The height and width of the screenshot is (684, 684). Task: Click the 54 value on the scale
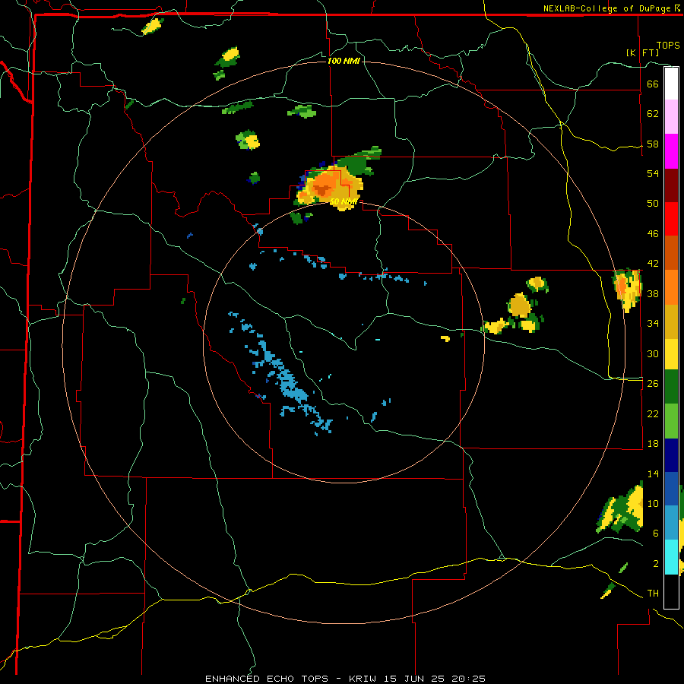653,173
